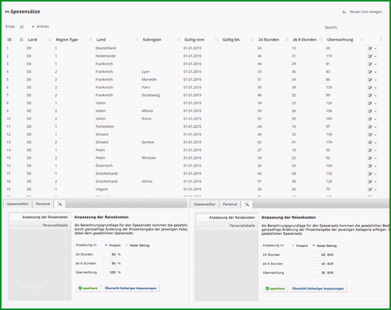Expand actions dropdown for Schweiz Genève row

[x=375, y=142]
